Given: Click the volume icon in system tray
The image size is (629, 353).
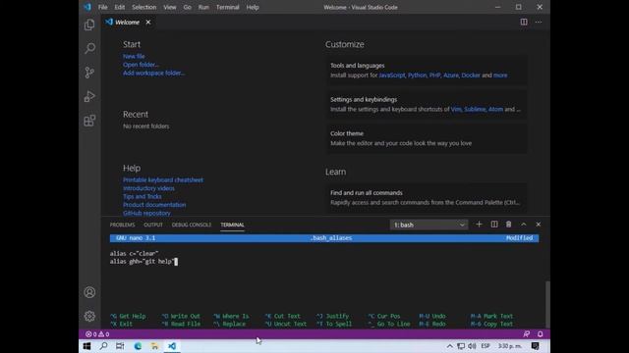Looking at the screenshot, I should click(472, 346).
